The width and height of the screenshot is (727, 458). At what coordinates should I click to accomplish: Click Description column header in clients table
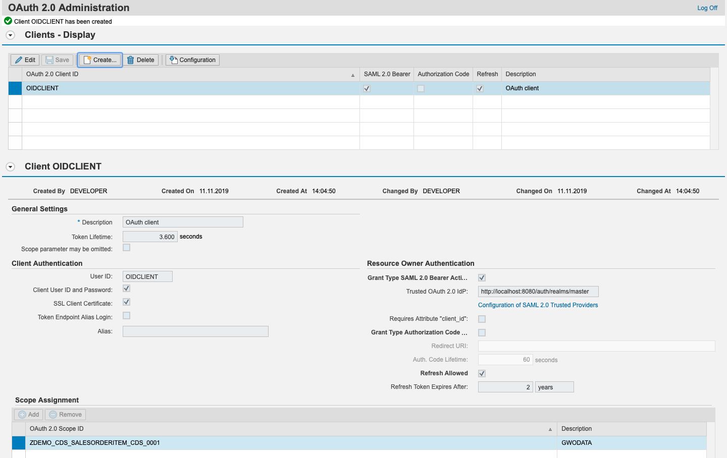[x=606, y=74]
